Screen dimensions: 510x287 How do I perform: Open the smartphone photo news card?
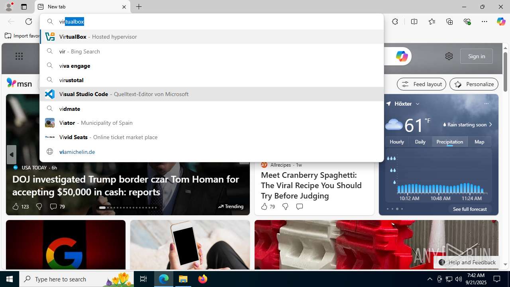pyautogui.click(x=190, y=245)
